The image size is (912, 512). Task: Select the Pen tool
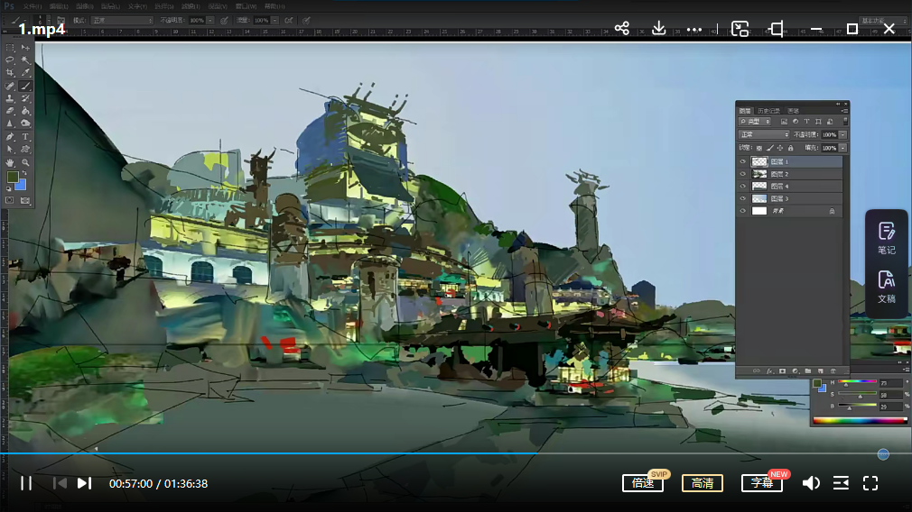[x=10, y=137]
